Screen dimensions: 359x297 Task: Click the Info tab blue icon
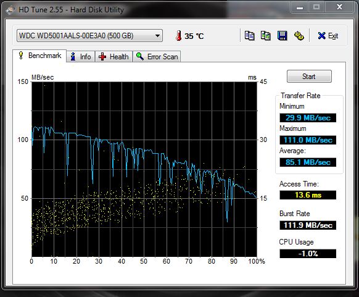coord(73,56)
